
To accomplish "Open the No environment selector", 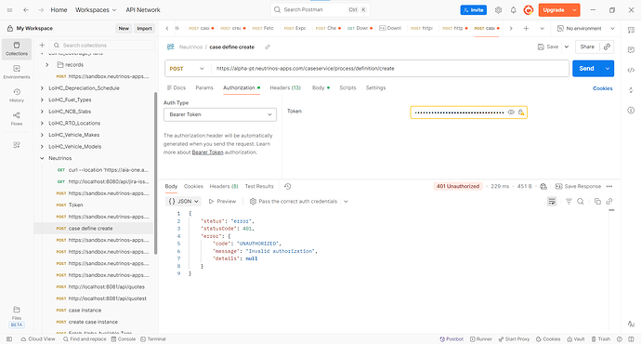I will (x=586, y=28).
